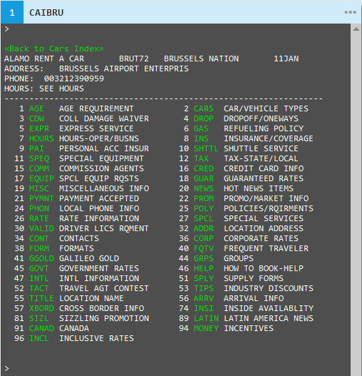
Task: Open POLY policies requirements link
Action: point(203,208)
